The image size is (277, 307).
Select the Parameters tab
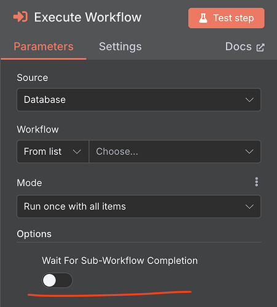[44, 47]
